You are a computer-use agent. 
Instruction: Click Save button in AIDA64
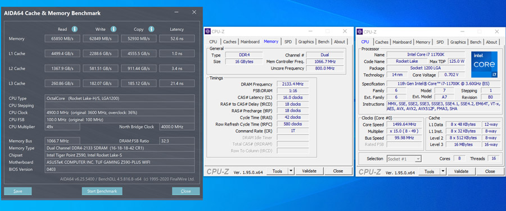pyautogui.click(x=18, y=191)
